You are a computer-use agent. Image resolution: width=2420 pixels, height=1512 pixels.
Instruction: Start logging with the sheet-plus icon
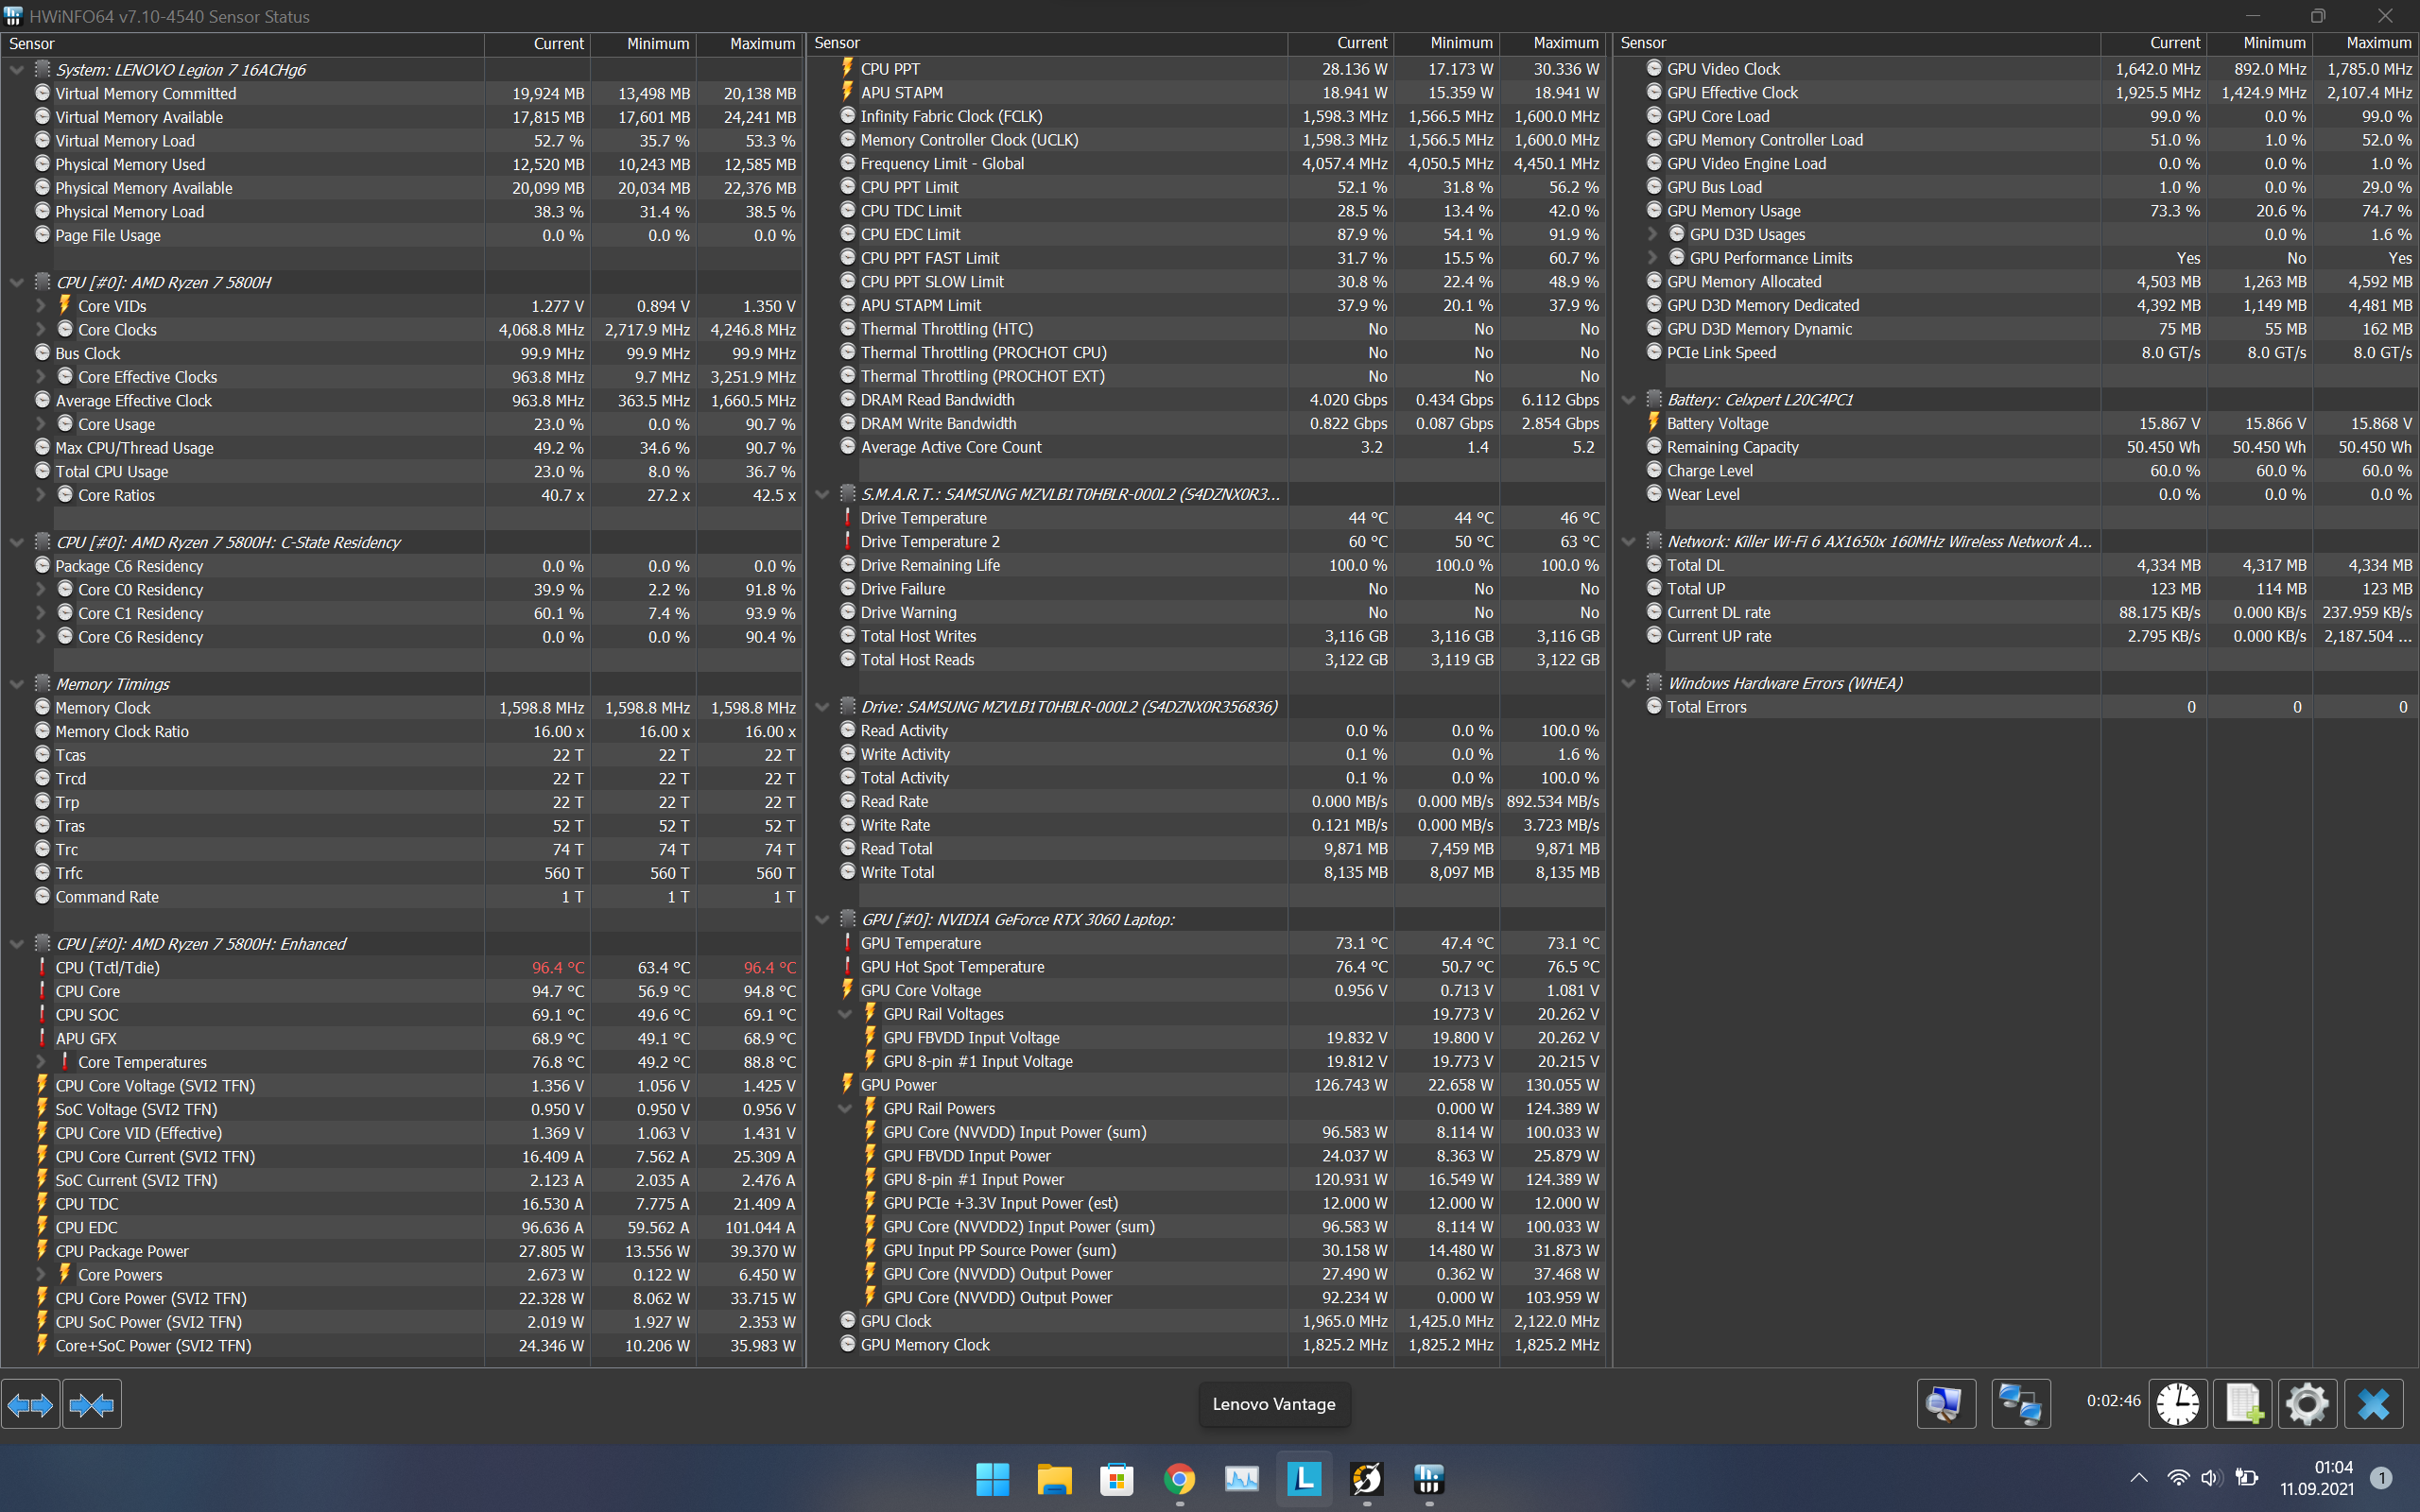[2243, 1404]
